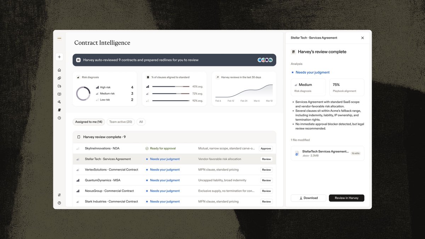
Task: Click Review for Stellar Tech Services Agreement
Action: coord(266,159)
